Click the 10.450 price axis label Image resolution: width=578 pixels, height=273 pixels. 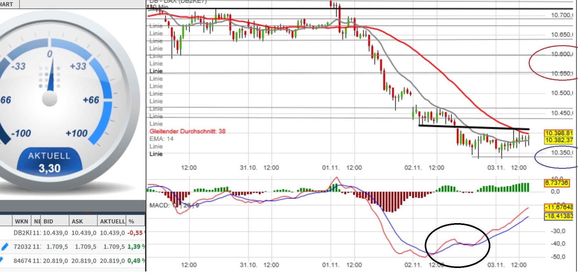[x=562, y=113]
